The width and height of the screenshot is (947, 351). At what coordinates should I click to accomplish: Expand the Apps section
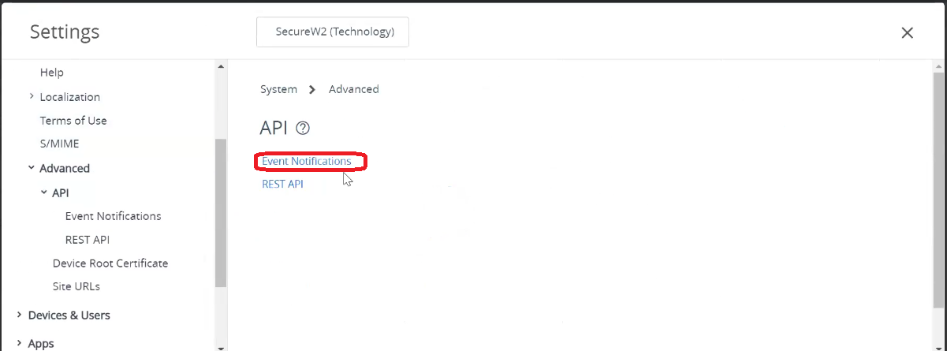tap(19, 343)
